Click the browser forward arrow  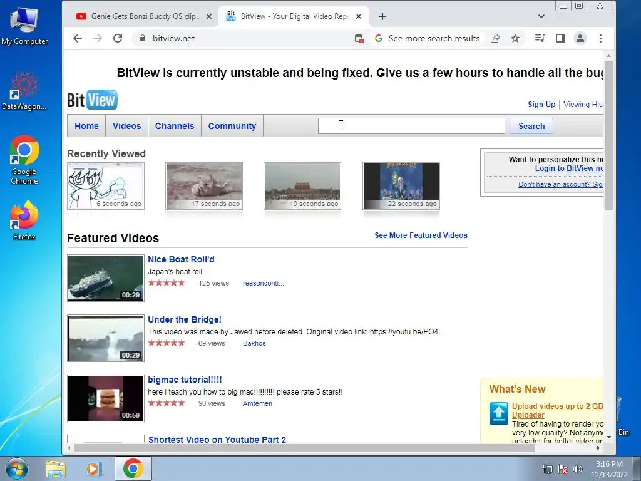tap(97, 38)
